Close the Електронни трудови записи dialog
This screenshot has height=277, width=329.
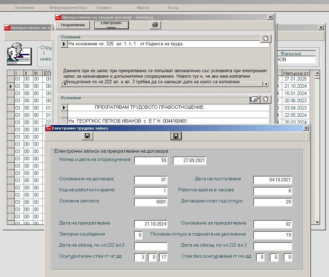click(x=306, y=128)
